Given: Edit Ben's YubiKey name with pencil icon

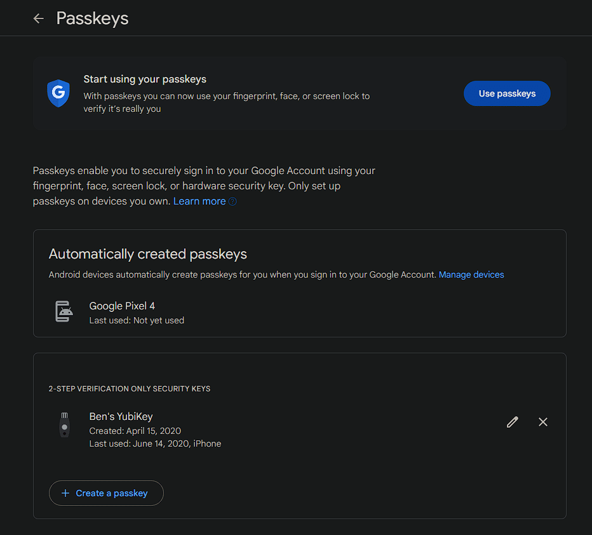Looking at the screenshot, I should click(513, 422).
